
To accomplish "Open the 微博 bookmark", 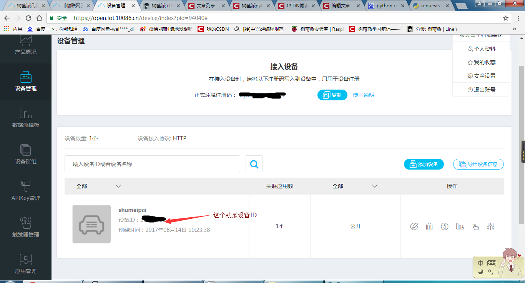I will (x=166, y=29).
